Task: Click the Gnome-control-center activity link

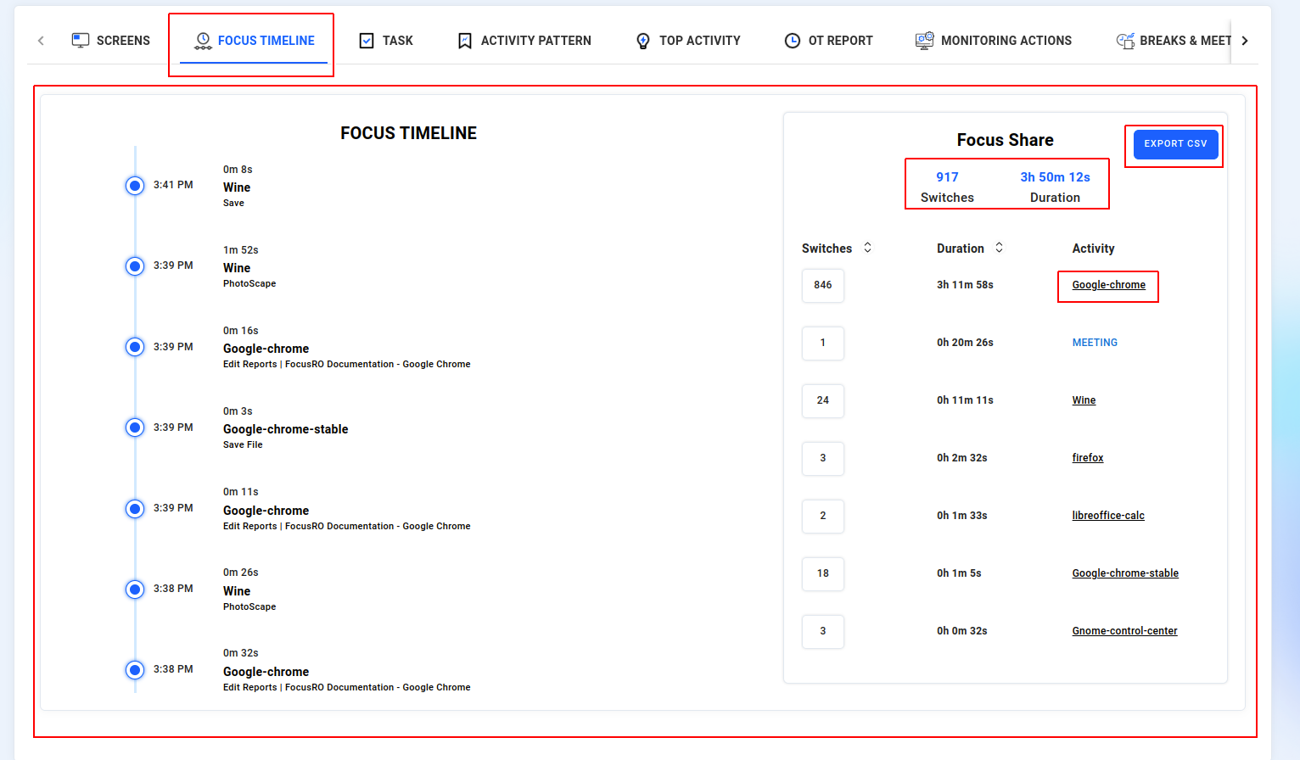Action: [x=1124, y=631]
